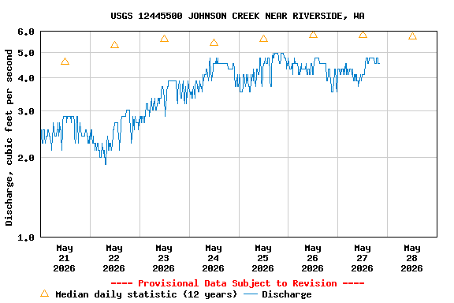
Task: Click the 'May 24 2026' x-axis date label
Action: [x=213, y=258]
